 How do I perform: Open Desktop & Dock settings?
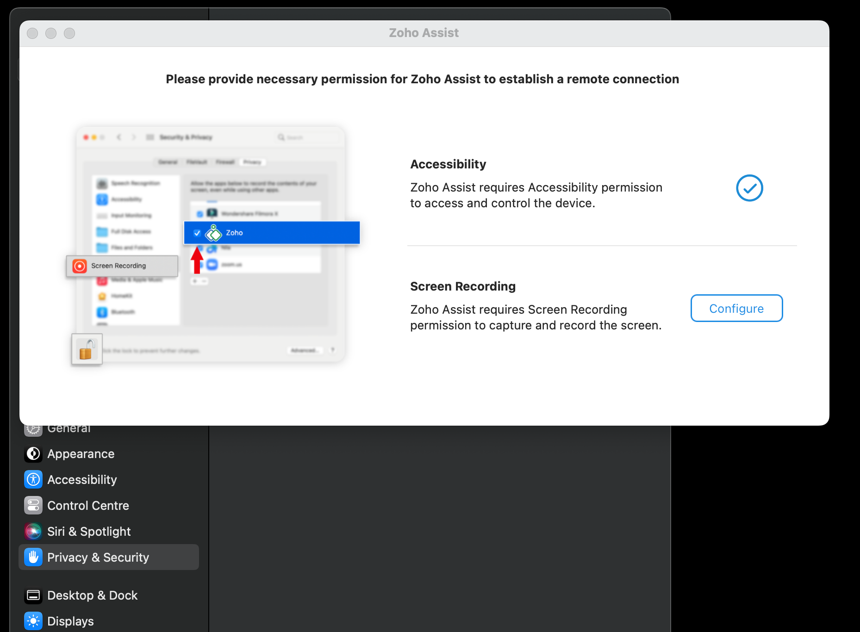pyautogui.click(x=109, y=595)
